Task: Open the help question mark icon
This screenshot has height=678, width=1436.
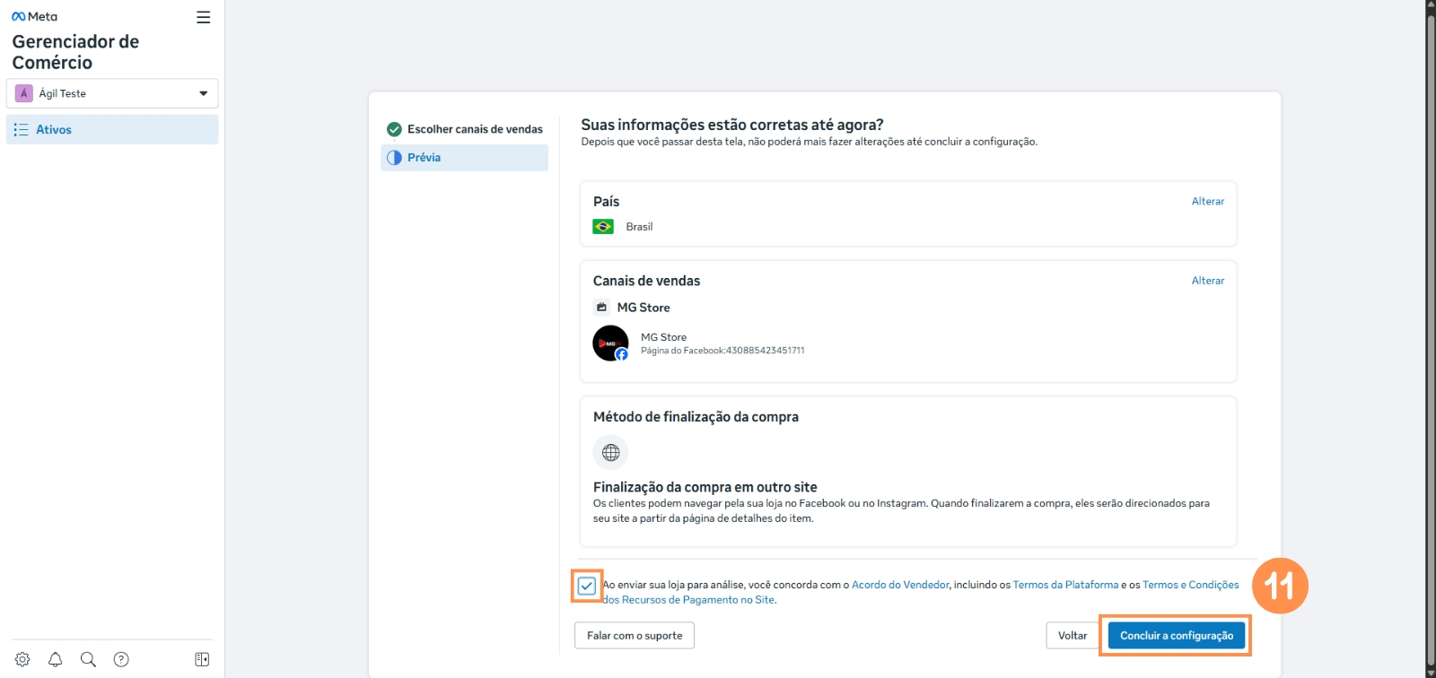Action: pyautogui.click(x=121, y=659)
